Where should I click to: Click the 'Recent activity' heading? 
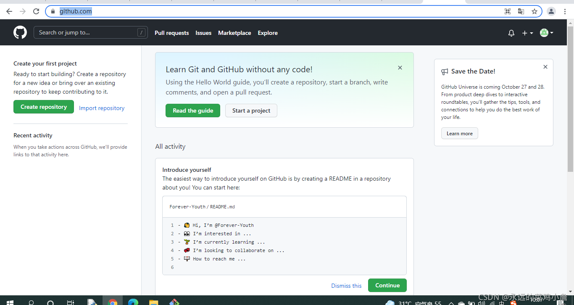33,135
